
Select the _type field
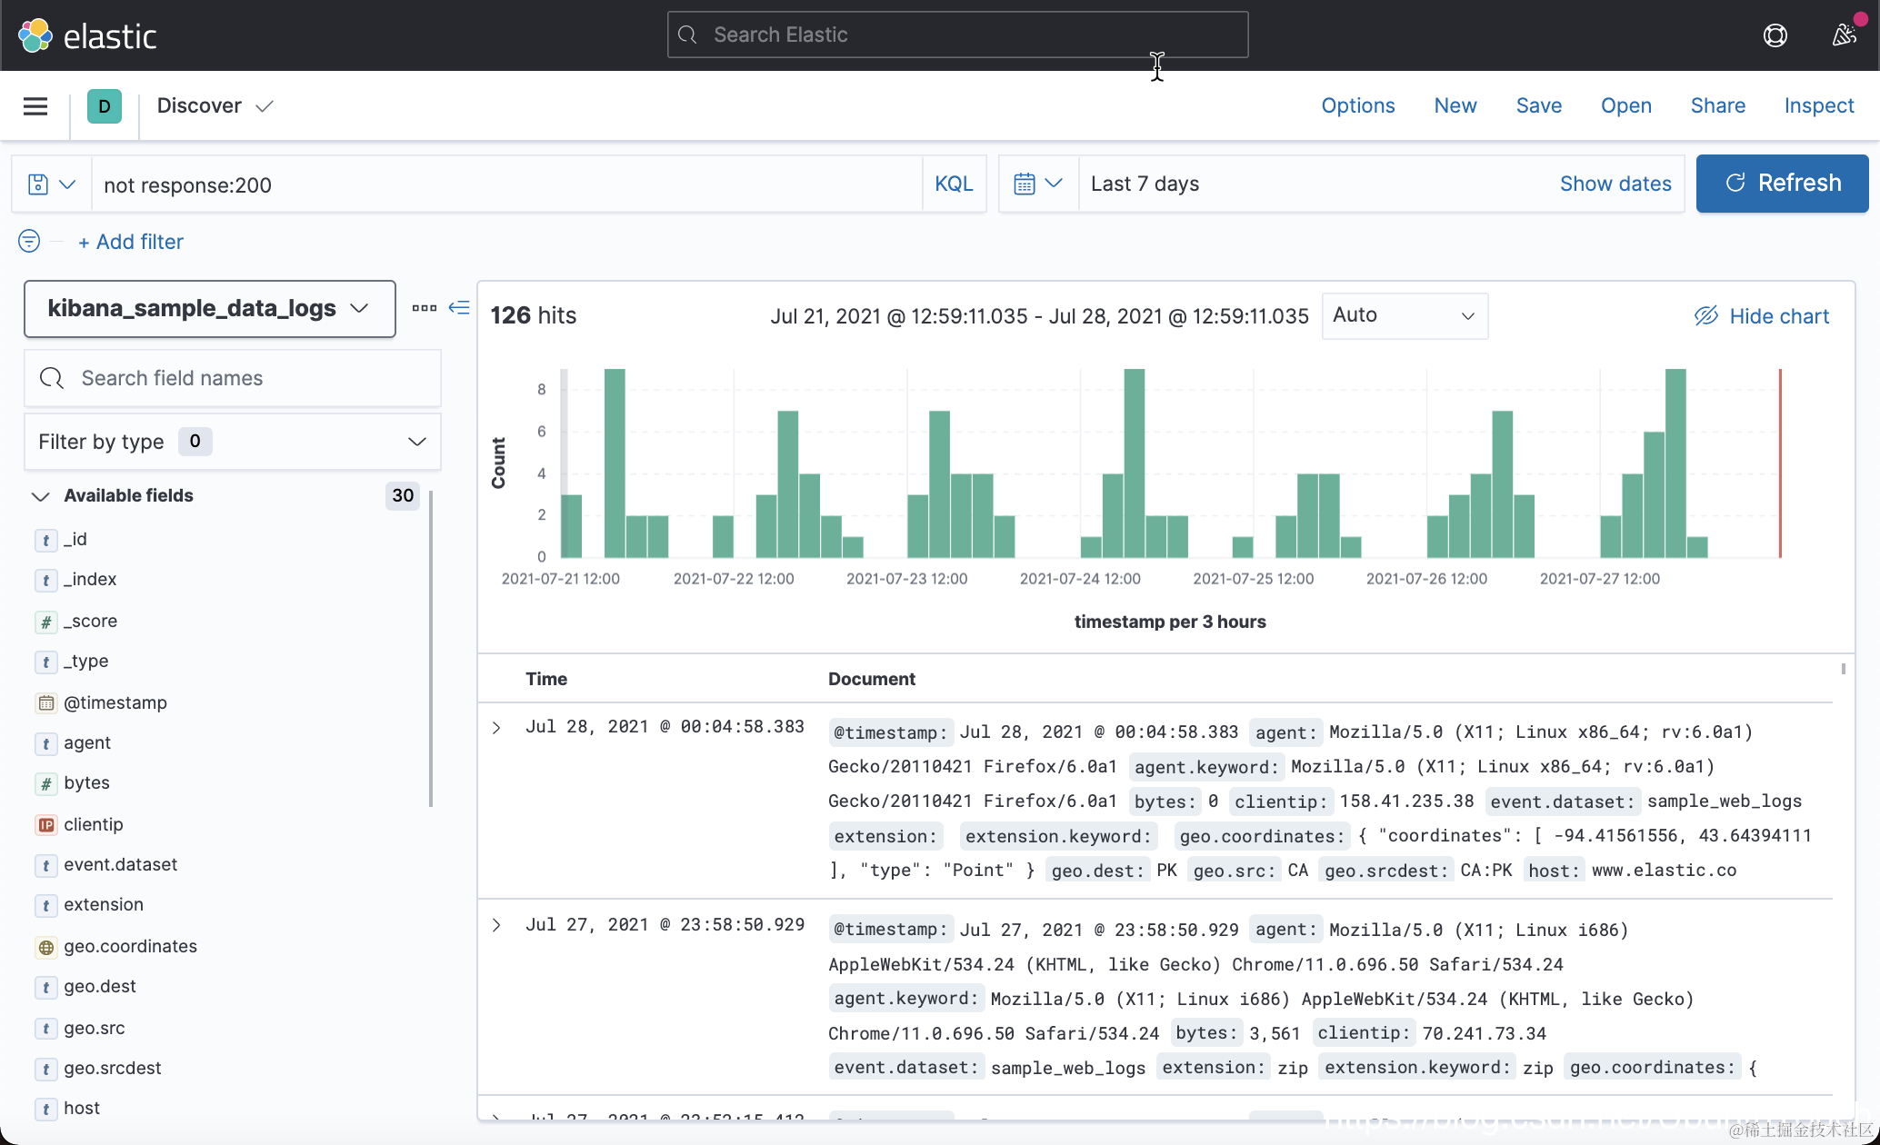point(86,662)
